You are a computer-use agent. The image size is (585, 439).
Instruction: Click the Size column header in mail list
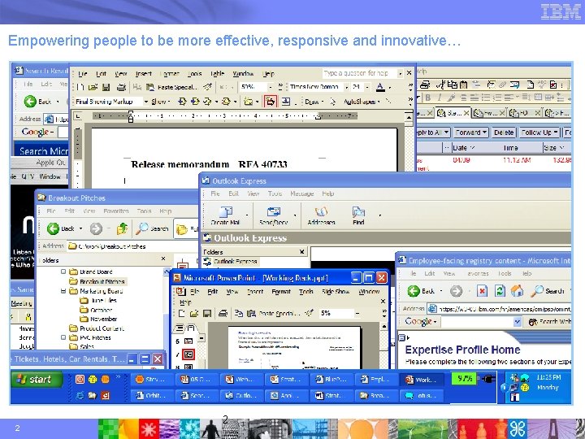[x=557, y=148]
